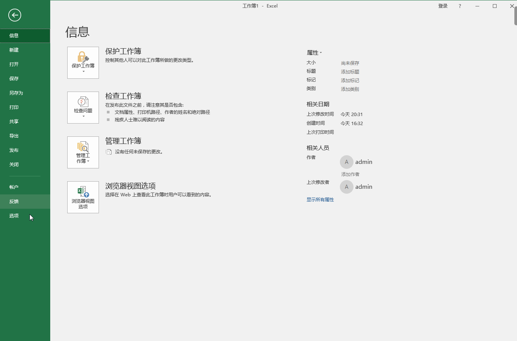Select the 信息 tab in the sidebar
This screenshot has height=341, width=517.
pos(25,35)
